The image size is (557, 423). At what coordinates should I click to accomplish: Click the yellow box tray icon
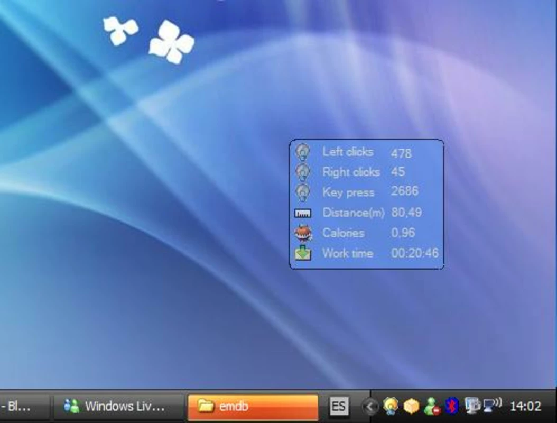(411, 406)
